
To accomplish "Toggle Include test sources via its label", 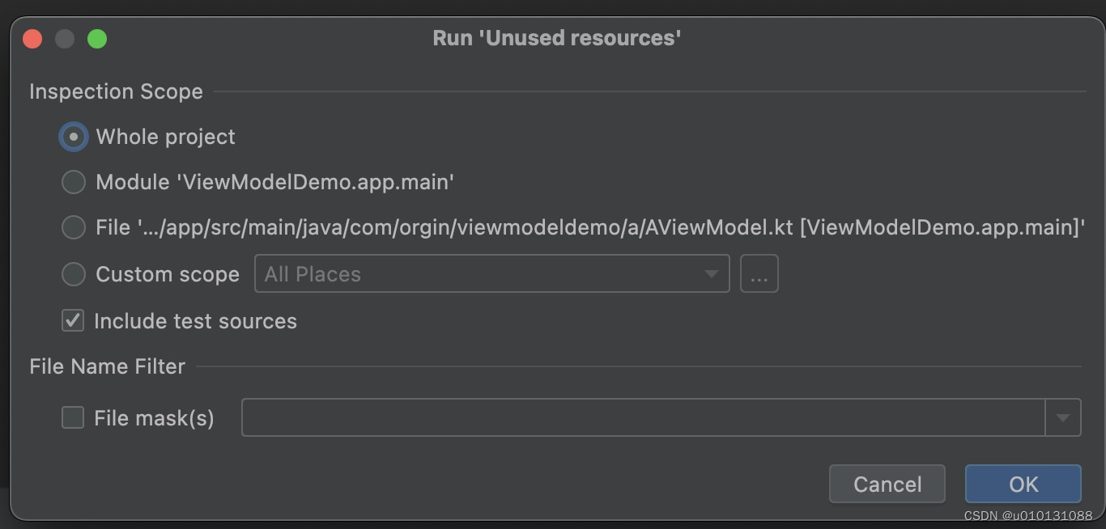I will pyautogui.click(x=197, y=321).
